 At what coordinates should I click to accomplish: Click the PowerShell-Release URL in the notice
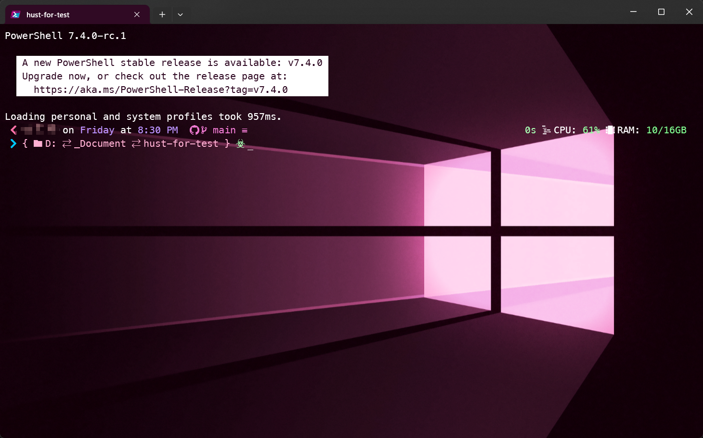161,90
